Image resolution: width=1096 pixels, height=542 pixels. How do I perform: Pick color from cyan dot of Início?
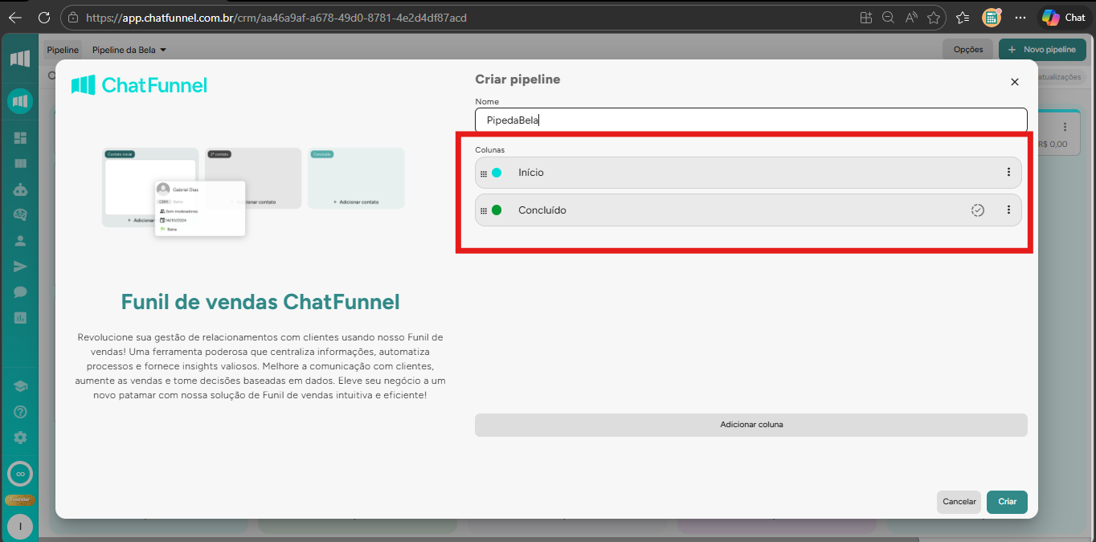[x=497, y=173]
